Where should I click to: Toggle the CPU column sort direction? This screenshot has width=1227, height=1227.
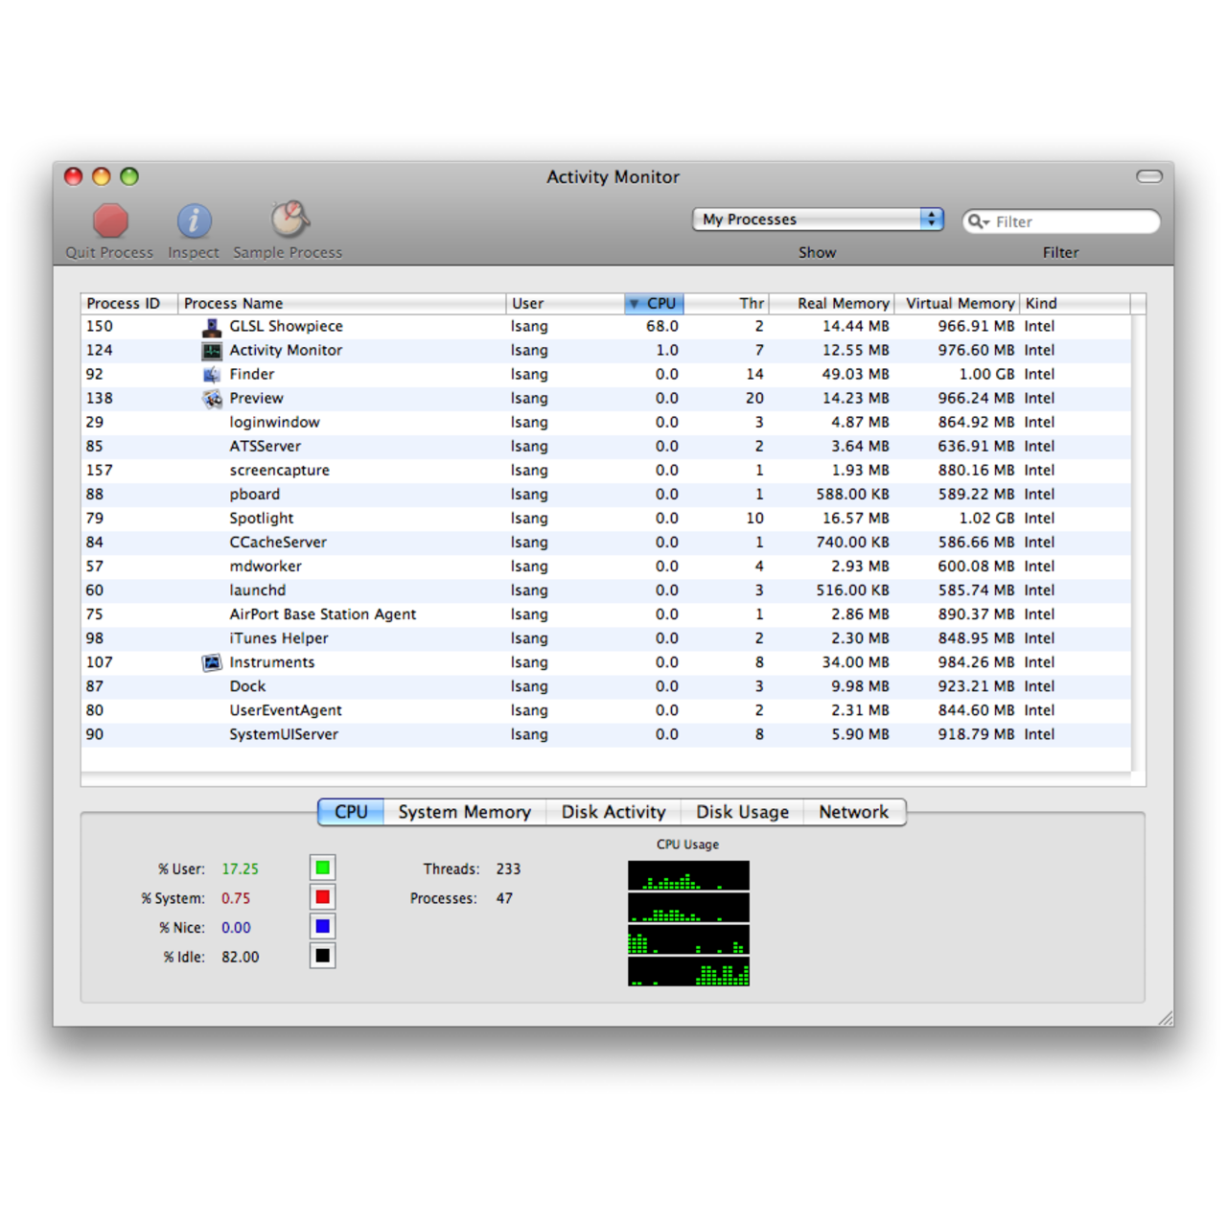[x=656, y=303]
